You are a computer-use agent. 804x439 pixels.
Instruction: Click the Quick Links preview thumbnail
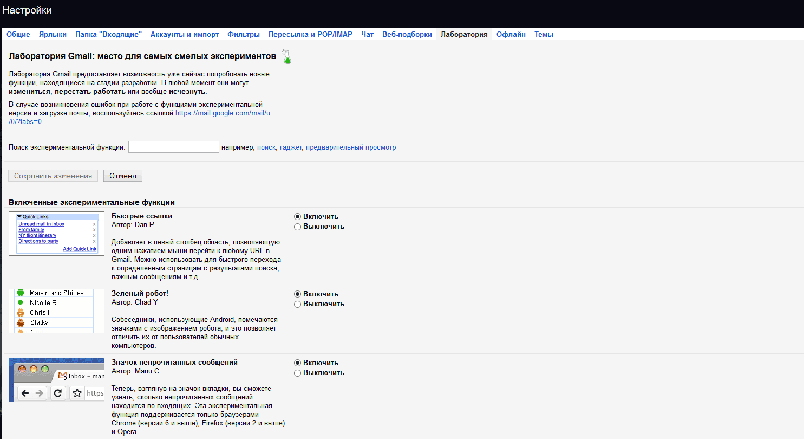point(57,234)
